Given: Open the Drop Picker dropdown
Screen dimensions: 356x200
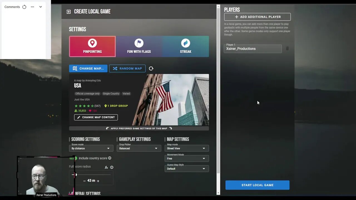Looking at the screenshot, I should click(139, 148).
